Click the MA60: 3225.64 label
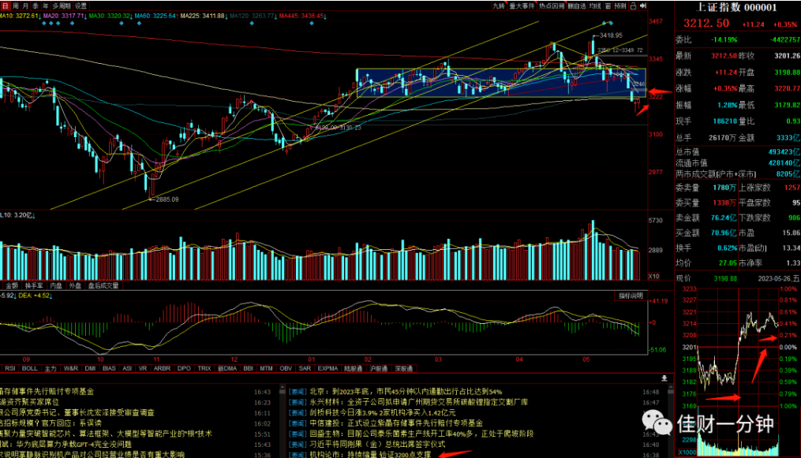 tap(155, 16)
